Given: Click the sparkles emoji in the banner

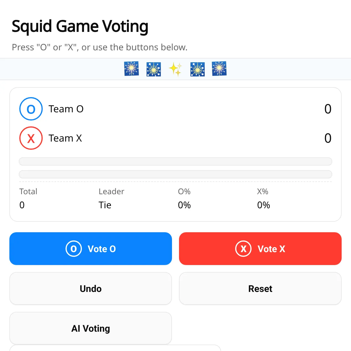Looking at the screenshot, I should (175, 69).
